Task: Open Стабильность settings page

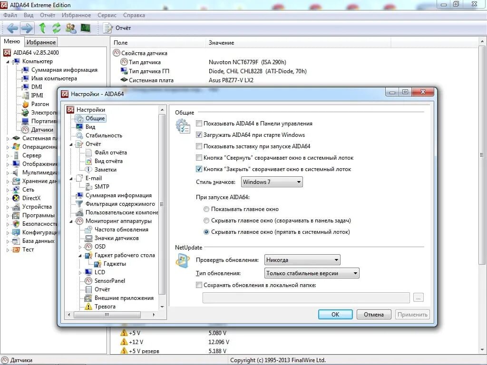Action: [104, 135]
